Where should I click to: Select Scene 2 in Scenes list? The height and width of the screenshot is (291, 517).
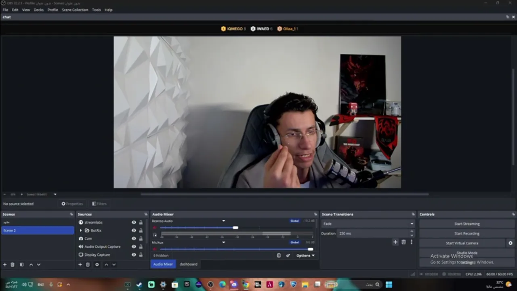coord(37,230)
